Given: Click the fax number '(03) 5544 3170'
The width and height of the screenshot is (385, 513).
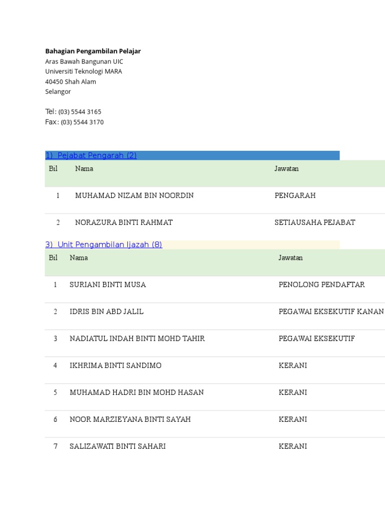Looking at the screenshot, I should (x=82, y=122).
